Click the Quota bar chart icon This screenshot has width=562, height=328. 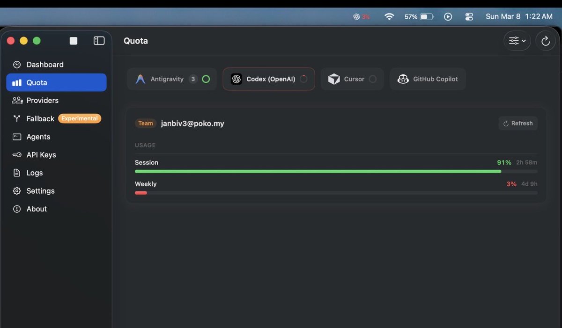tap(17, 83)
